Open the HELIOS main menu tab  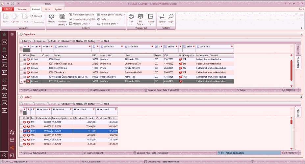8,9
